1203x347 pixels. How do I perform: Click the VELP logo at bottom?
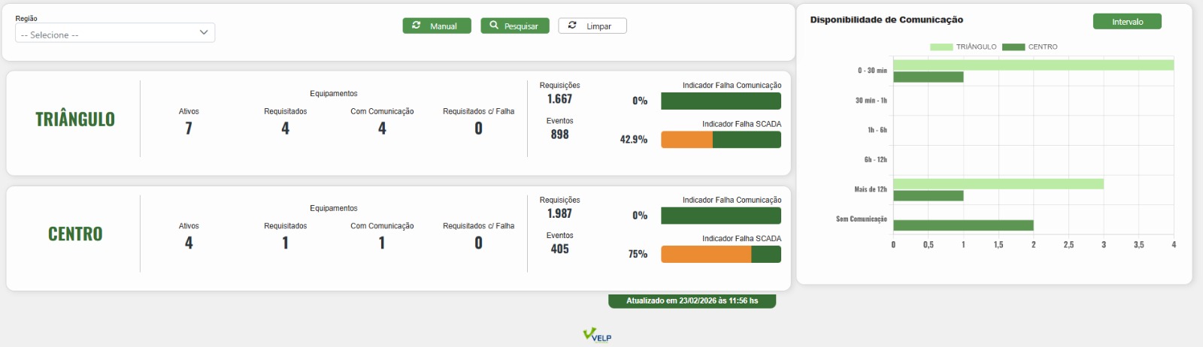(x=598, y=335)
